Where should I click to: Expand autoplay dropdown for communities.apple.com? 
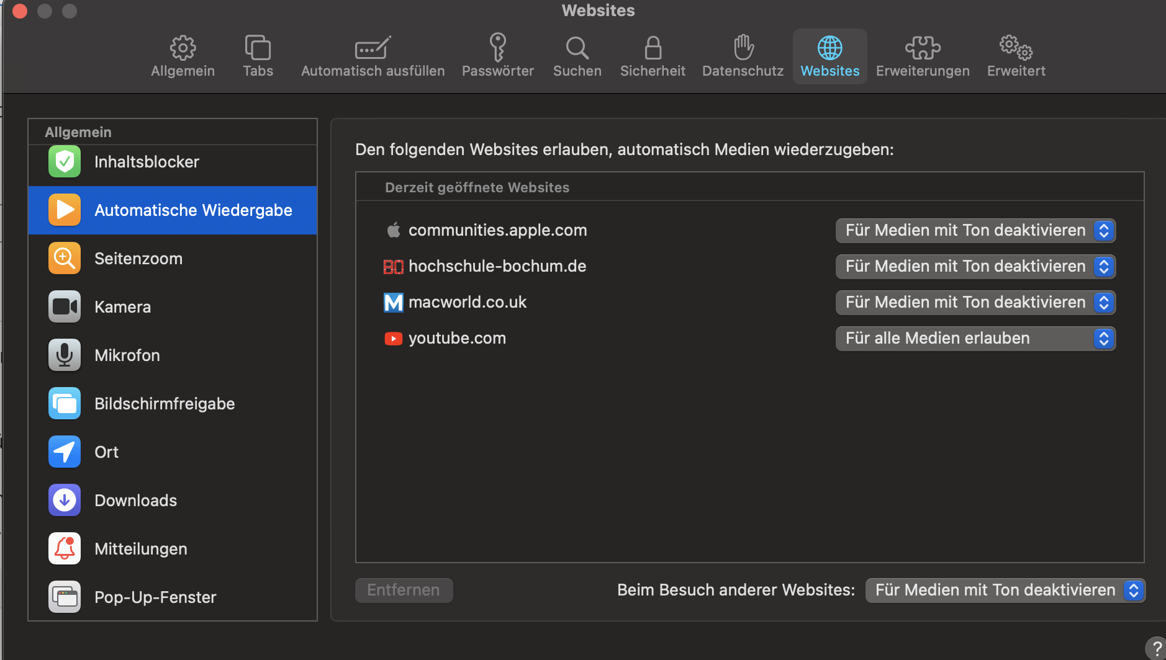pyautogui.click(x=975, y=231)
